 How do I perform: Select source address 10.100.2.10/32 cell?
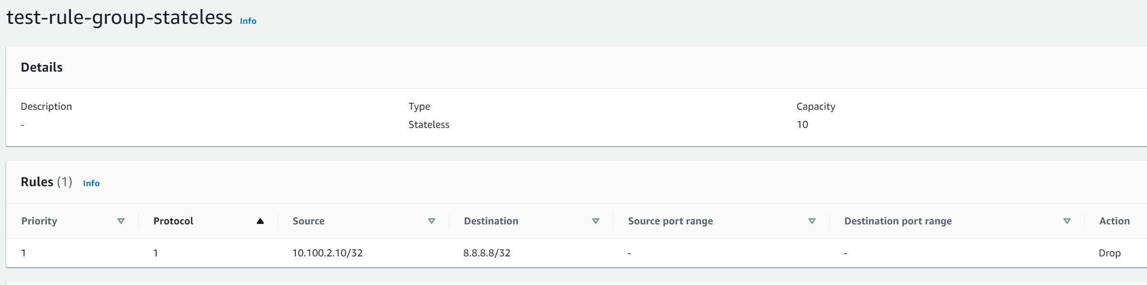pyautogui.click(x=327, y=253)
